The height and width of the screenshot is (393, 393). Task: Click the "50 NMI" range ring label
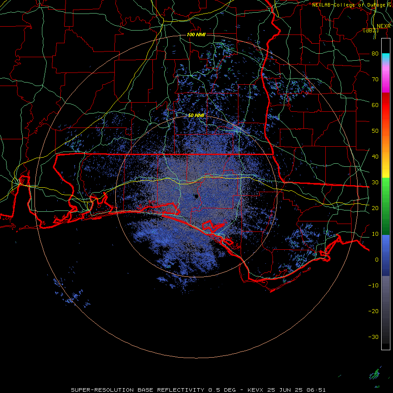[196, 116]
